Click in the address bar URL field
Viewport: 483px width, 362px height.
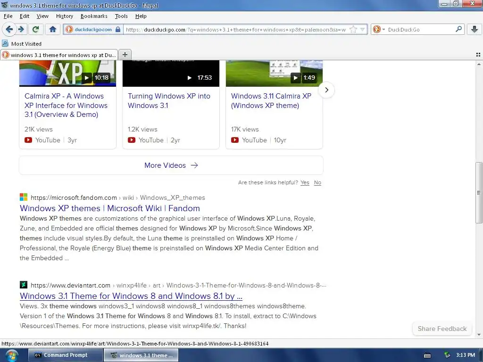tap(236, 30)
